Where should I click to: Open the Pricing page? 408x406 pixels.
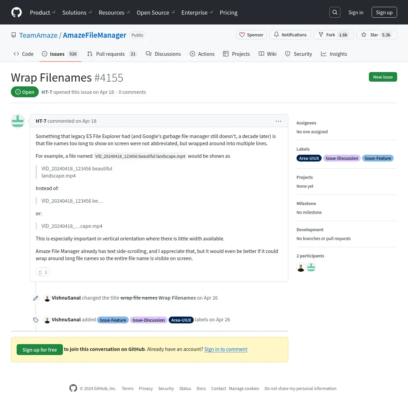(x=228, y=13)
